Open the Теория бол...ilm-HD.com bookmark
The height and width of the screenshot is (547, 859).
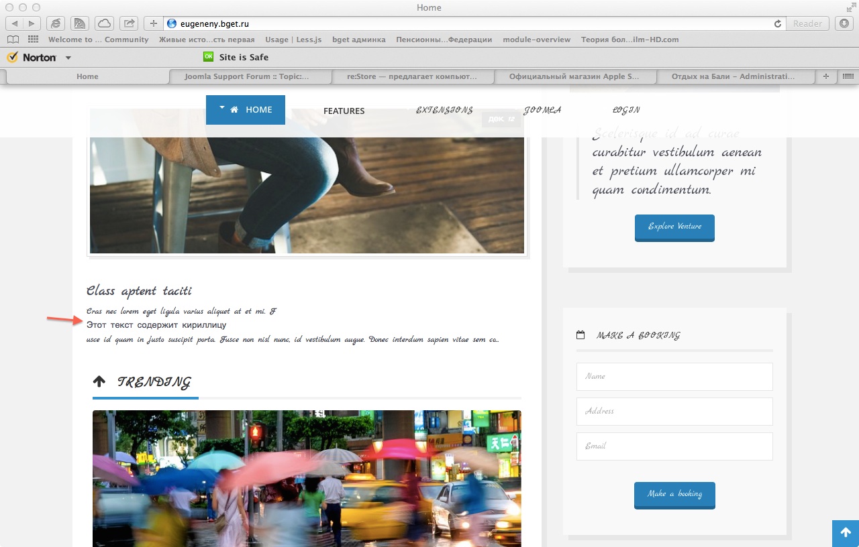629,40
